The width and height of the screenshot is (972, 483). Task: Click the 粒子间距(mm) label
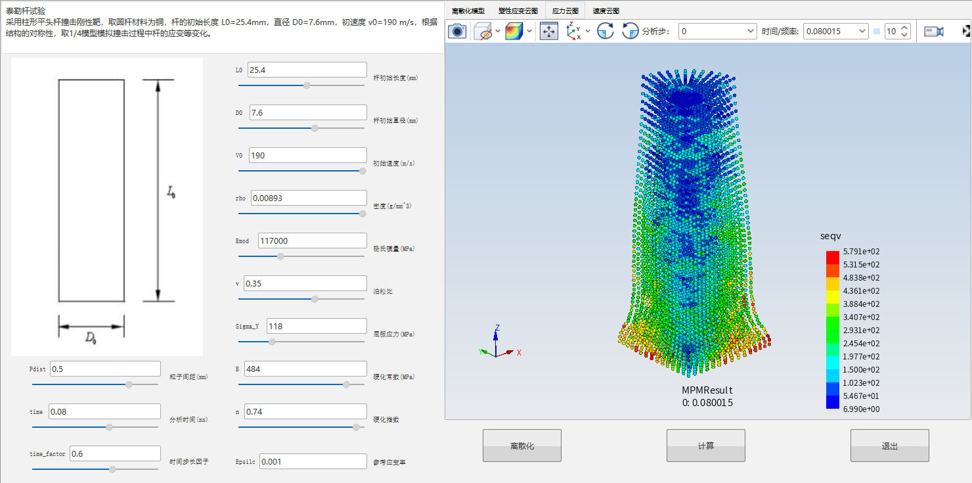189,377
